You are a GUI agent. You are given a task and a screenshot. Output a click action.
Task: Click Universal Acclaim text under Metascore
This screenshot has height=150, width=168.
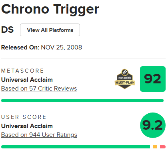coord(27,80)
